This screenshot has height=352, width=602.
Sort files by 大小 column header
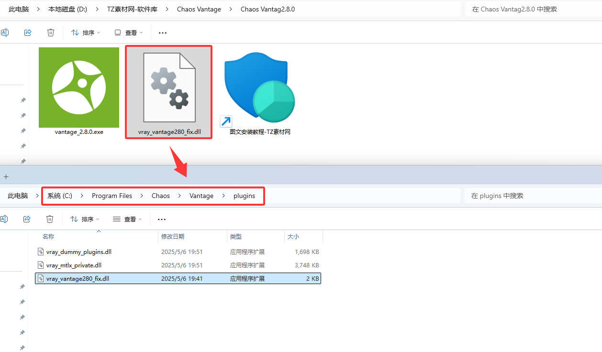[293, 236]
